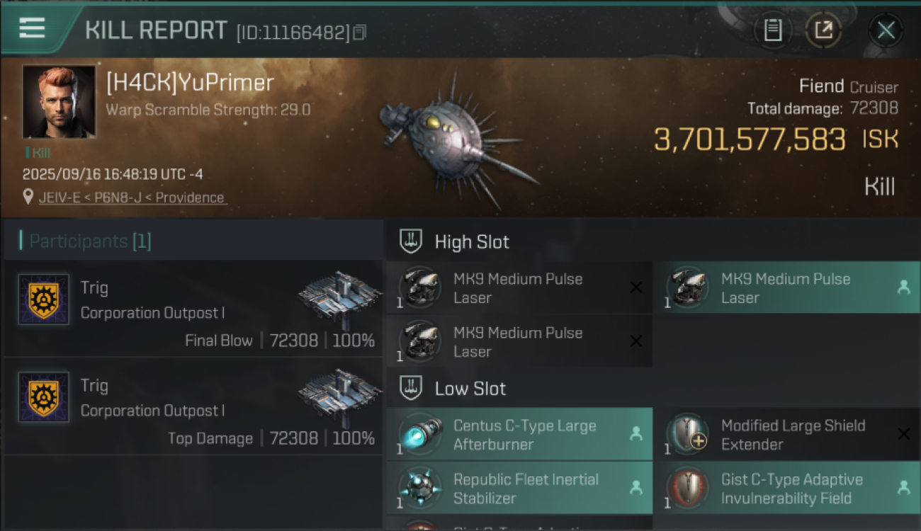
Task: Toggle the Modified Large Shield Extender destroyed marker
Action: point(903,435)
